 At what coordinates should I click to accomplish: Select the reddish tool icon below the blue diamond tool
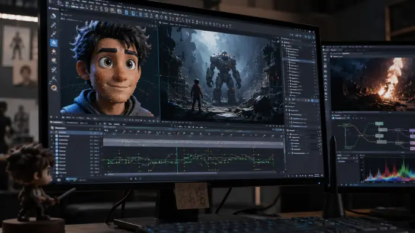[x=54, y=51]
